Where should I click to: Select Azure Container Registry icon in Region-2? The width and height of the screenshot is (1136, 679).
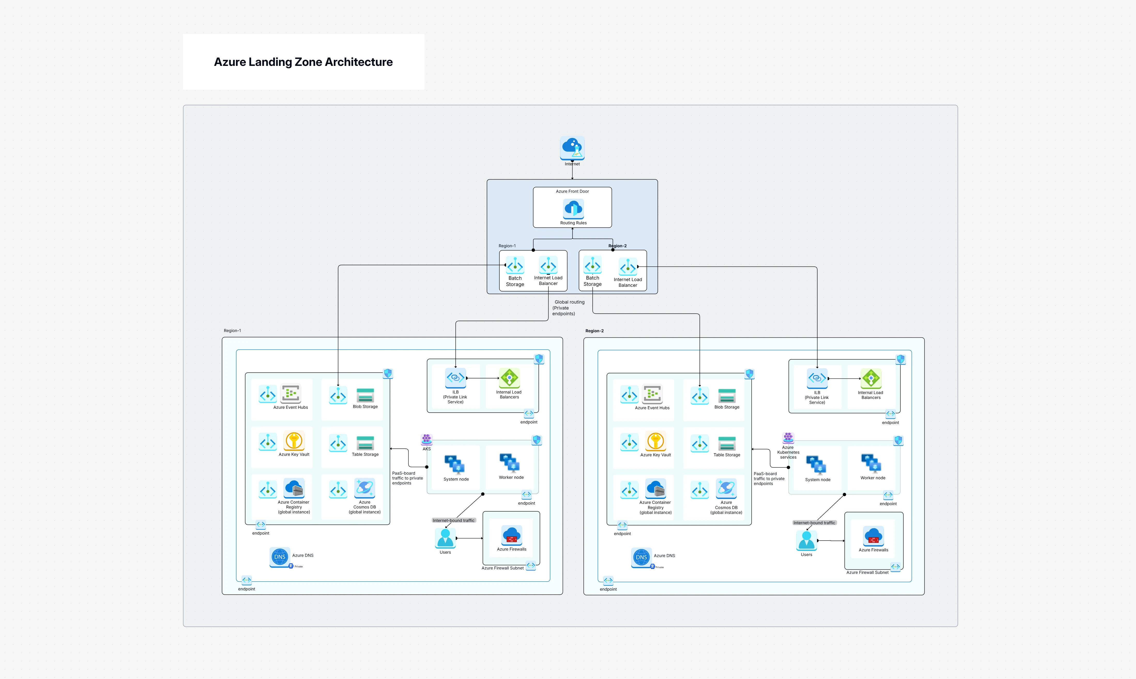655,489
